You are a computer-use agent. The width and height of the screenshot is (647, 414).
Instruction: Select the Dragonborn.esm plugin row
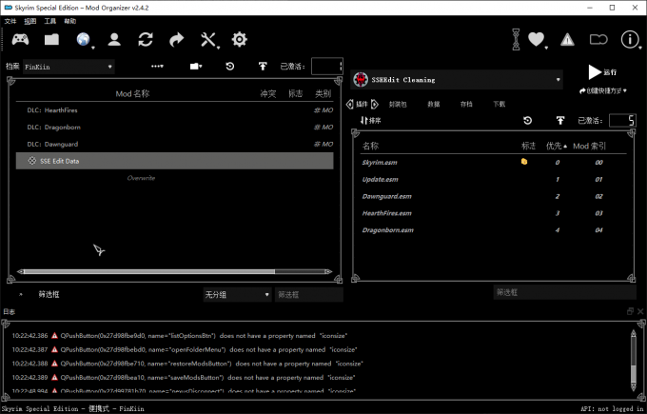tap(493, 230)
